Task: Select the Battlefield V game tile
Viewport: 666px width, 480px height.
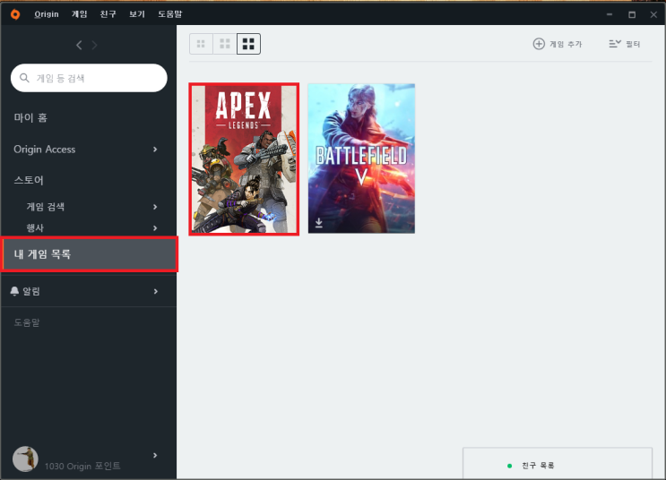Action: 361,159
